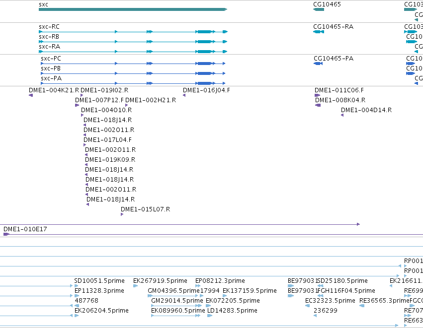Click the DME1-015L07.R feature label

click(x=146, y=209)
